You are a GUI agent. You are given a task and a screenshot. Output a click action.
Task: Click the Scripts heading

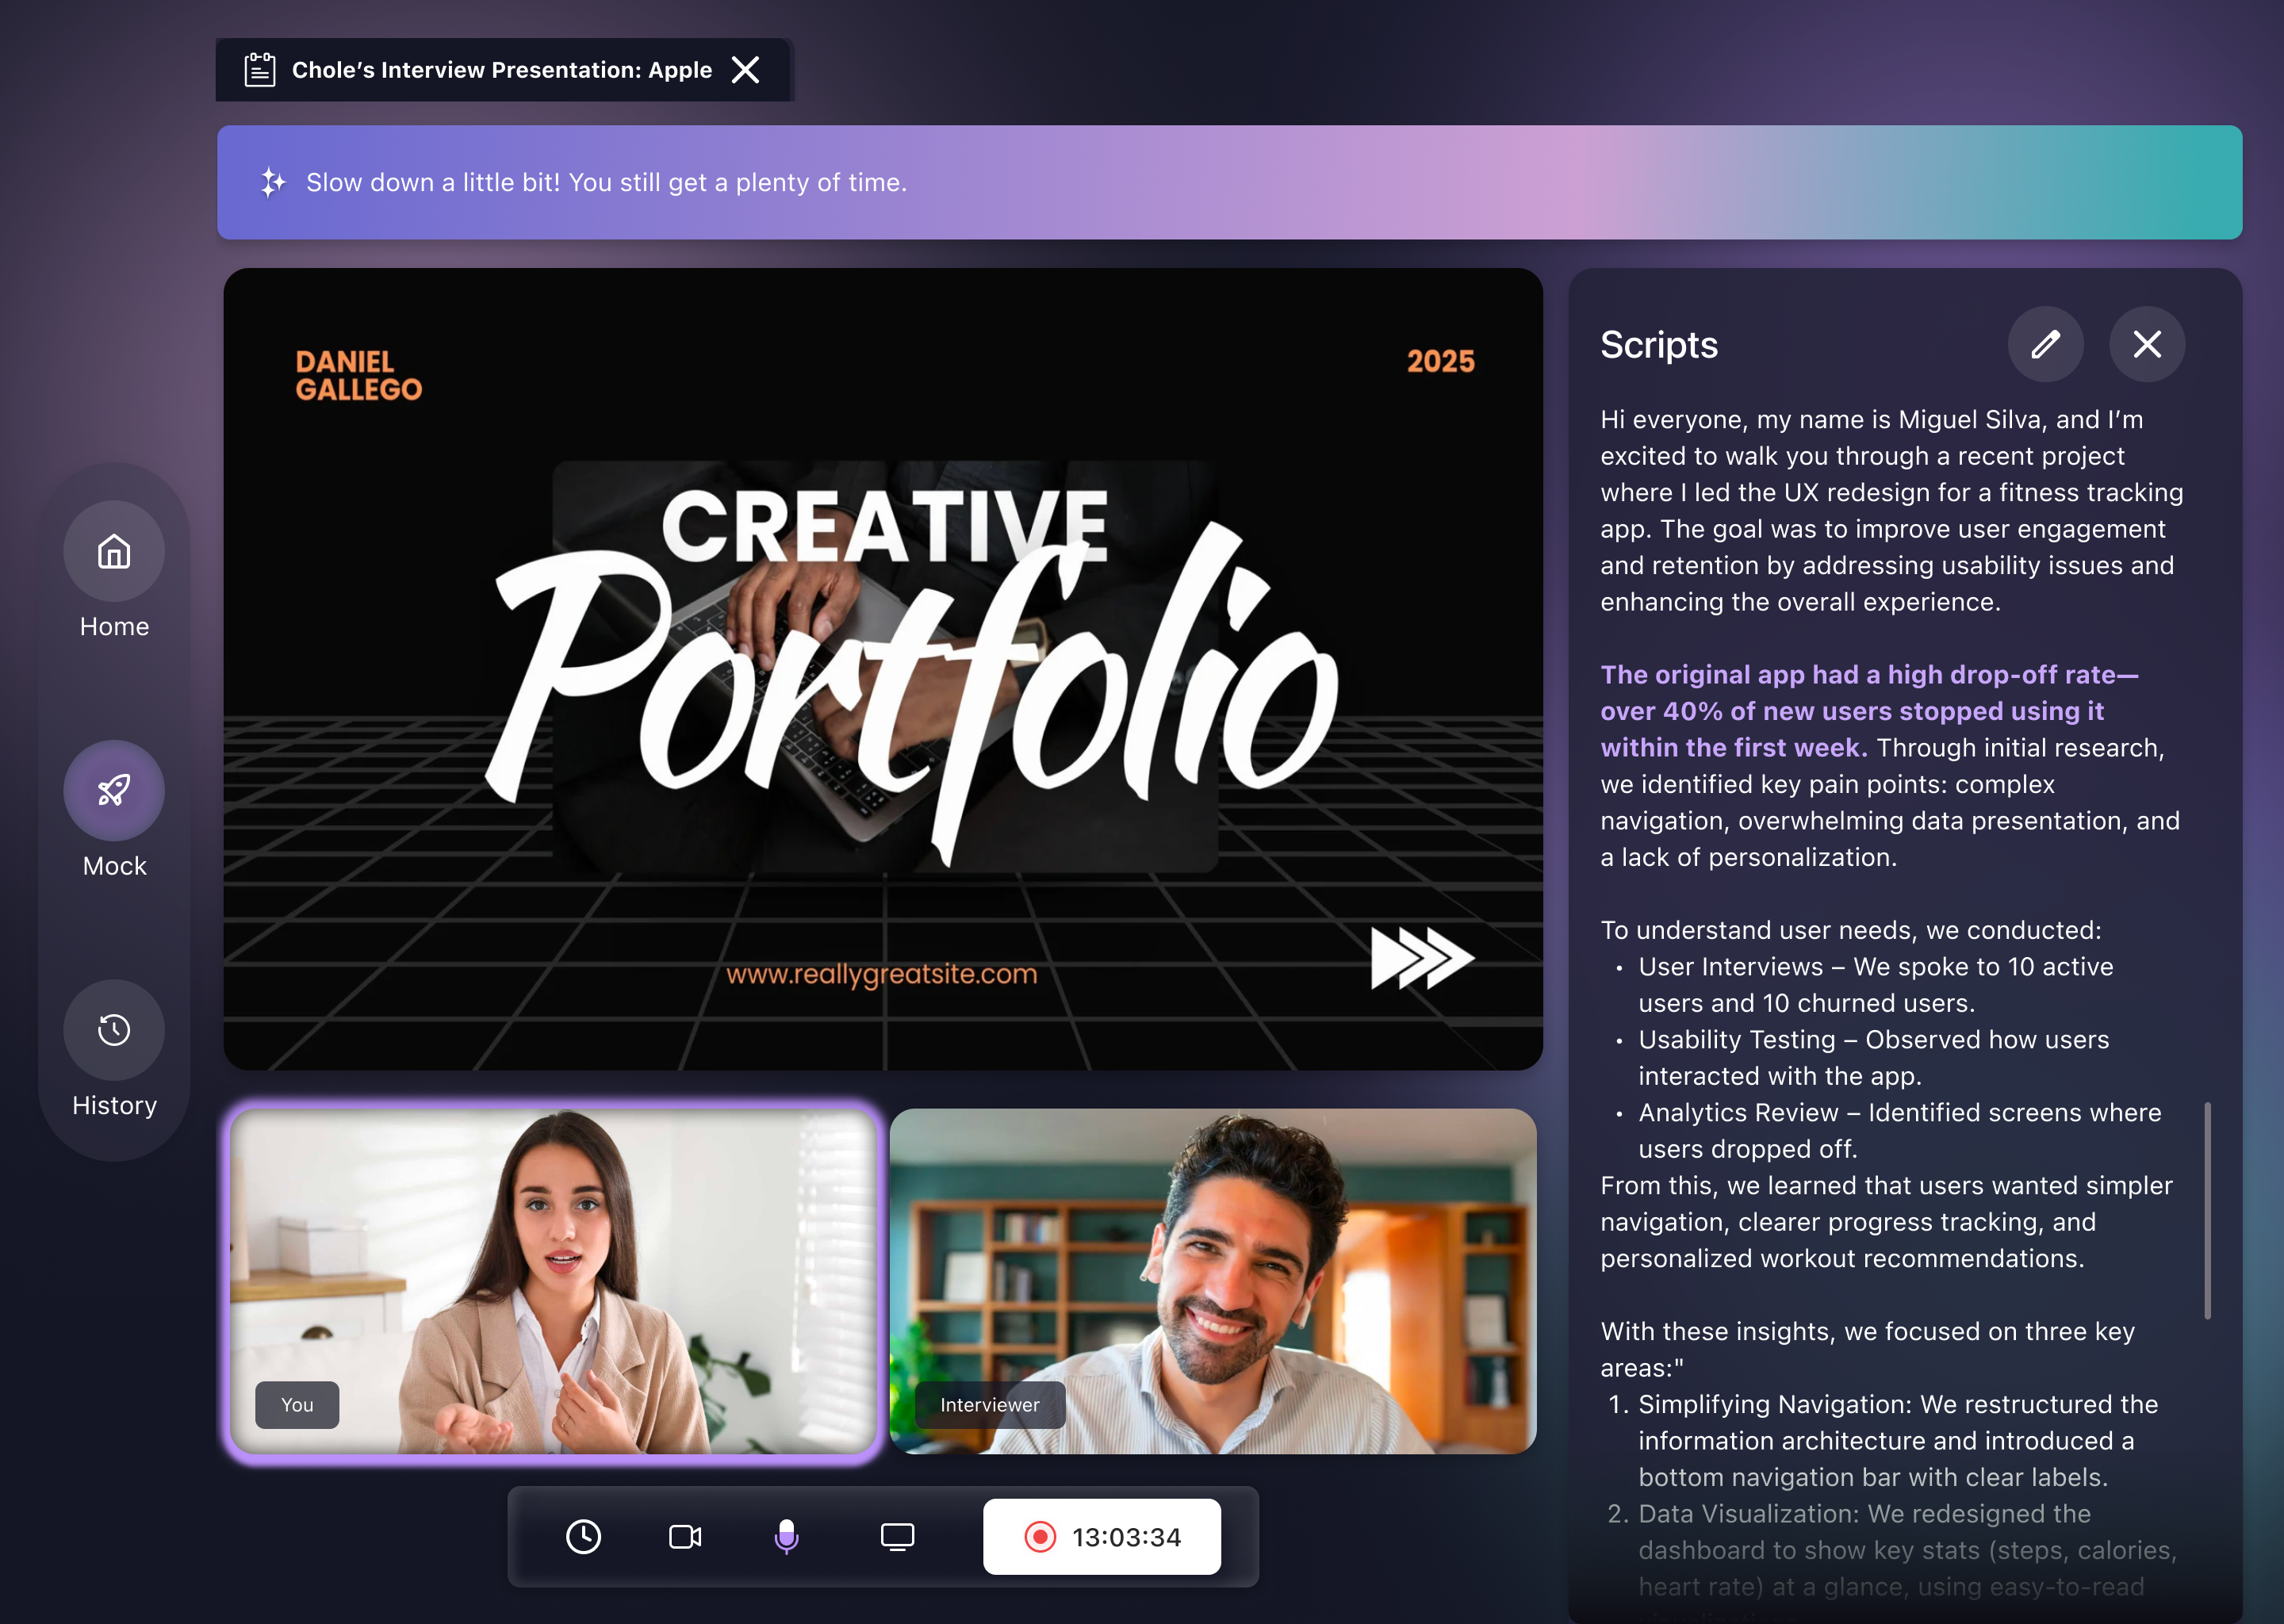(x=1659, y=344)
